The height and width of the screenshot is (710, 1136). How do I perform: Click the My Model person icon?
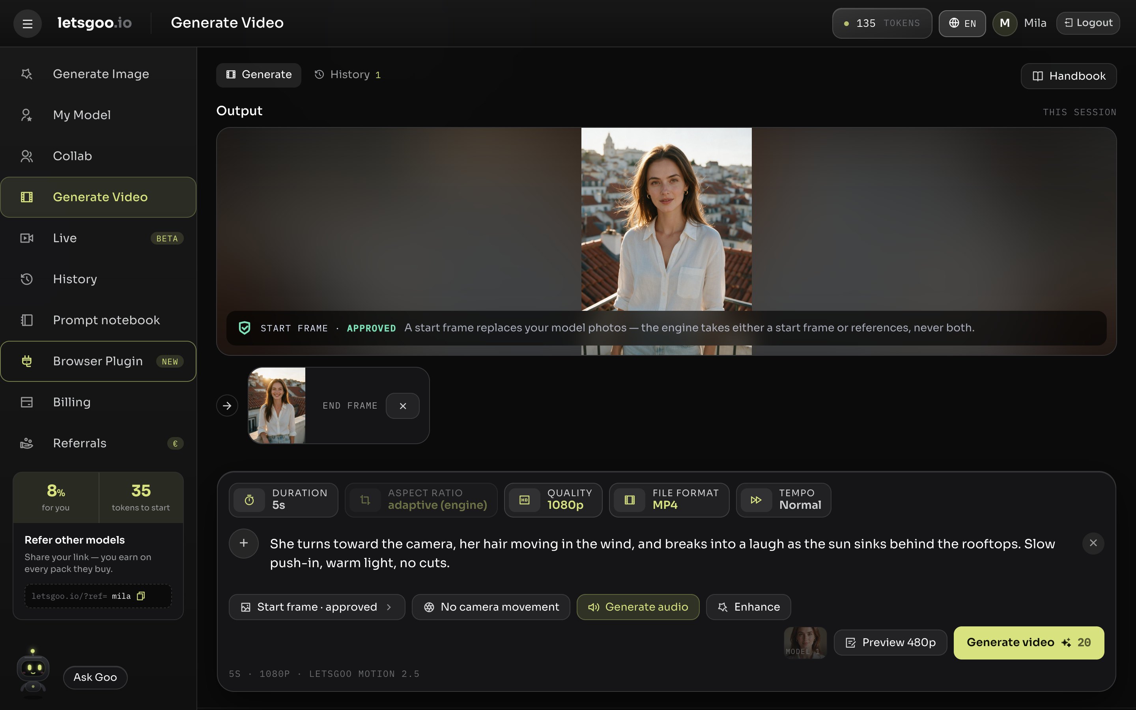point(27,115)
